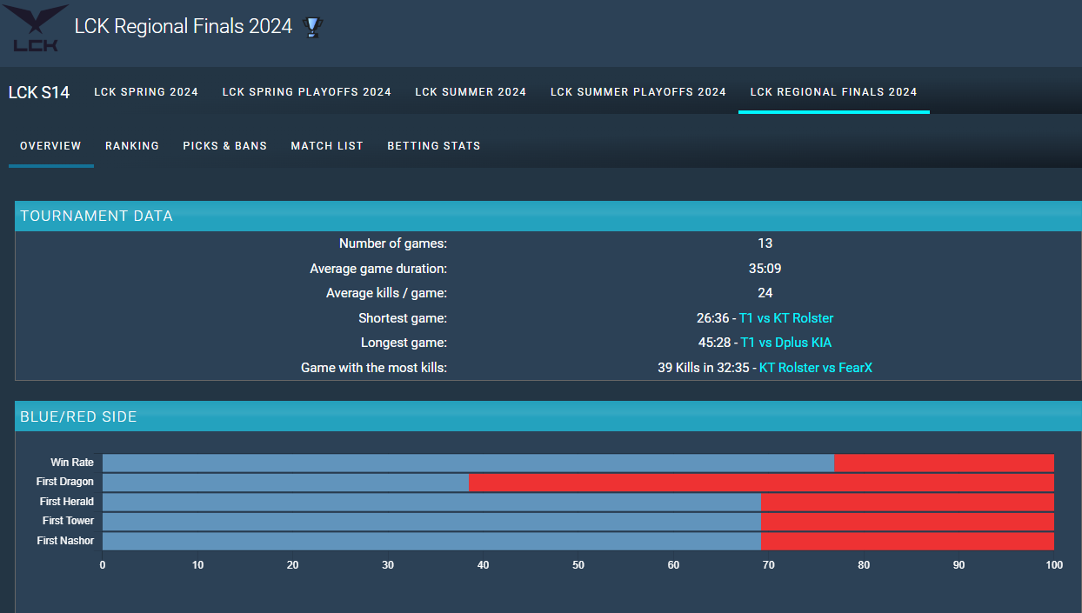This screenshot has width=1082, height=613.
Task: Click the blue segment of the First Herald bar
Action: 431,502
